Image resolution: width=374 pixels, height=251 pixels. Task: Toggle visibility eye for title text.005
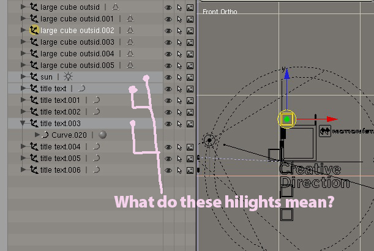coord(168,159)
